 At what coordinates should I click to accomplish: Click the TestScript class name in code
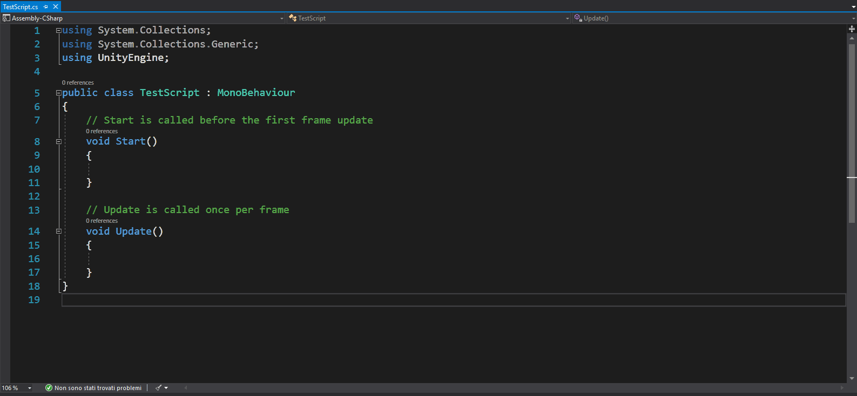pyautogui.click(x=170, y=93)
